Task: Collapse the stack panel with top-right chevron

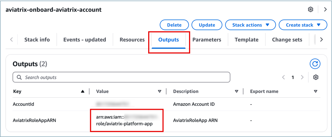Action: coord(325,9)
